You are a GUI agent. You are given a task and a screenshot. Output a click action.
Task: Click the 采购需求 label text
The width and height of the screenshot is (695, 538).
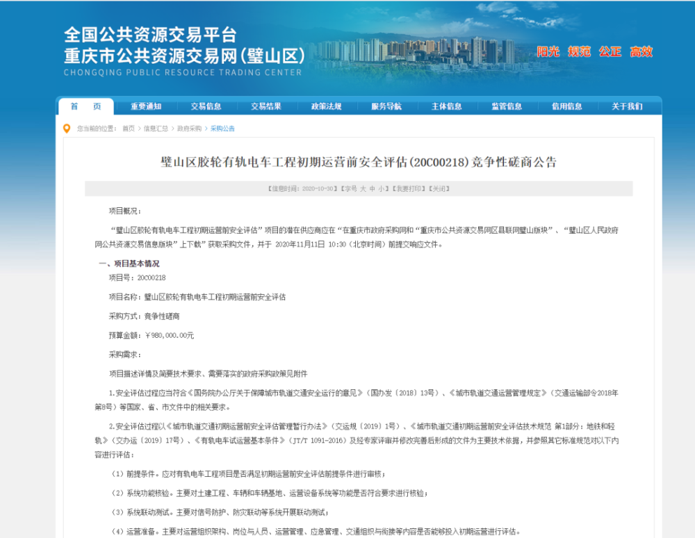coord(125,354)
